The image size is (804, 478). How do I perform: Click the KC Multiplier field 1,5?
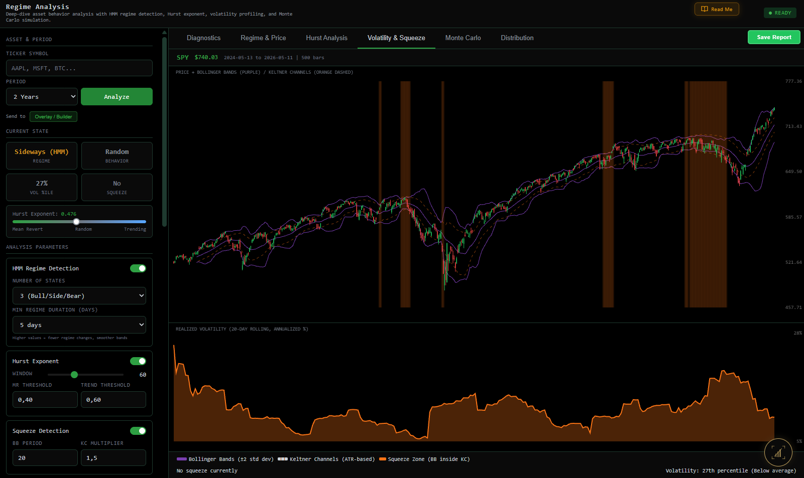pos(113,458)
